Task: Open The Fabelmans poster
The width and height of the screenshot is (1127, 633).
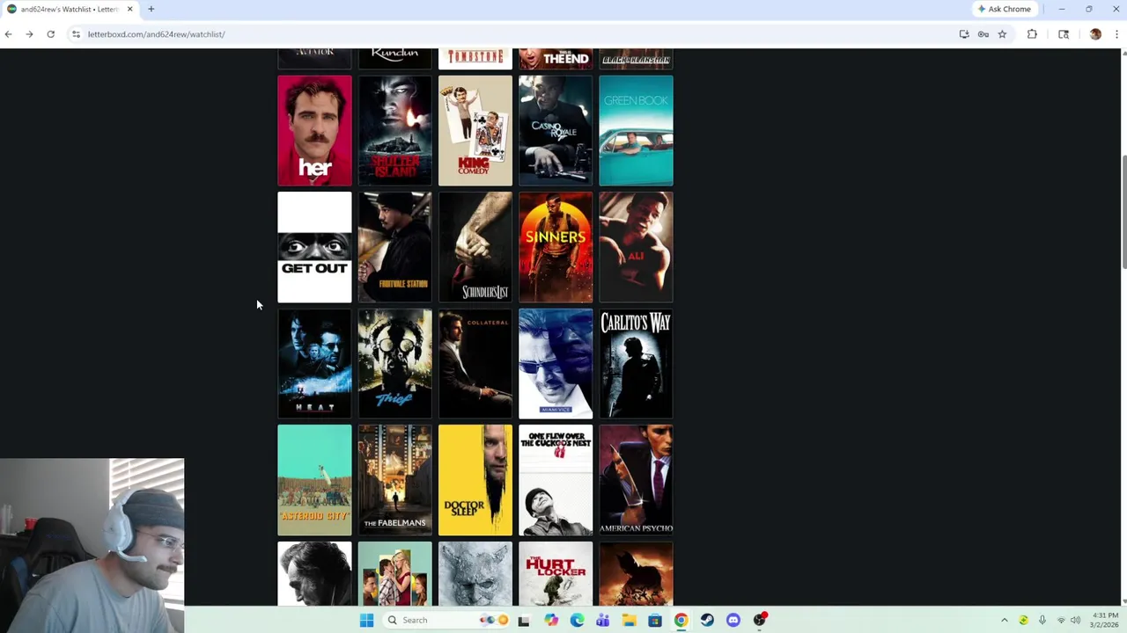Action: coord(394,480)
